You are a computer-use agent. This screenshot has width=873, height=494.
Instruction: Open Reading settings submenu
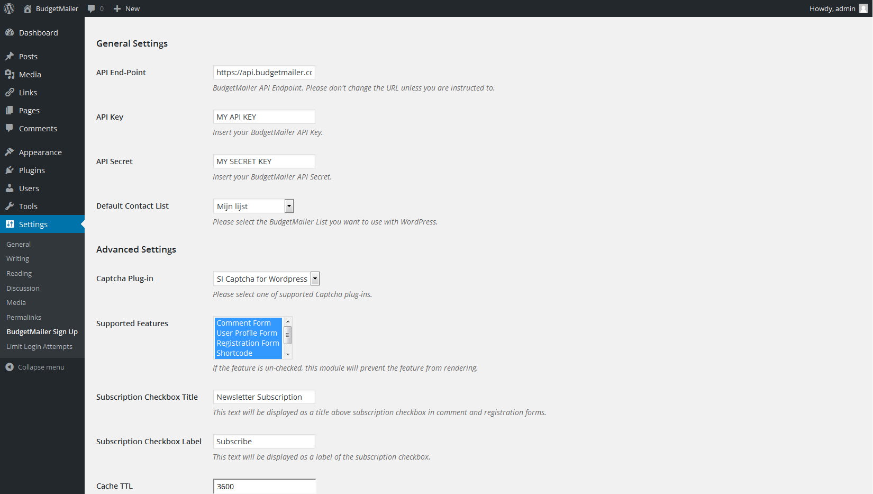point(19,273)
